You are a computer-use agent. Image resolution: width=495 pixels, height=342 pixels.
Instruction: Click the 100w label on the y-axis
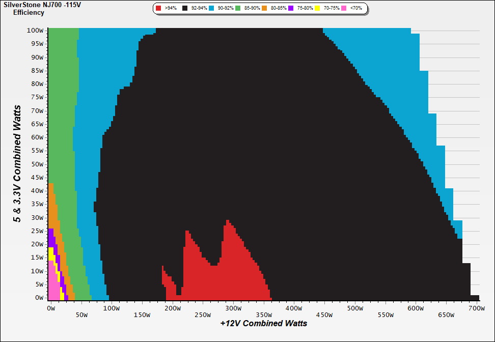pyautogui.click(x=35, y=31)
